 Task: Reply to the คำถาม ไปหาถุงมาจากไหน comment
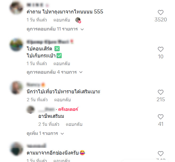click(62, 20)
